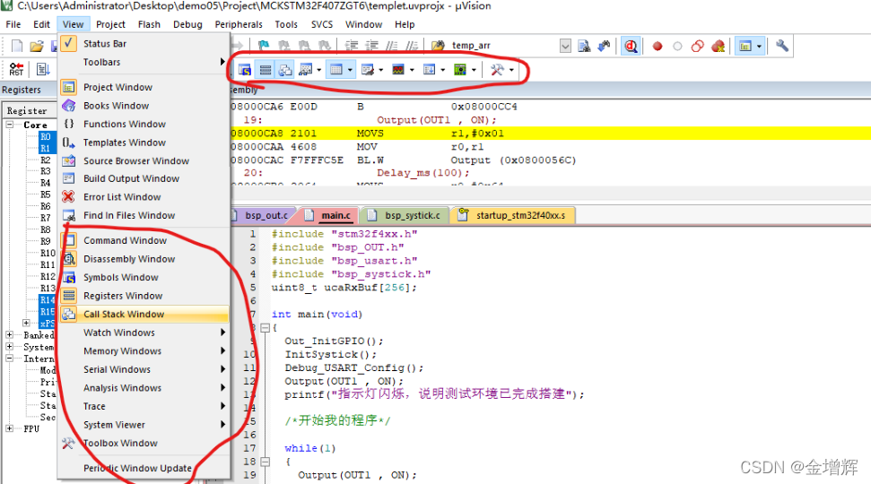Select the R14 register row
The width and height of the screenshot is (871, 484).
point(48,299)
